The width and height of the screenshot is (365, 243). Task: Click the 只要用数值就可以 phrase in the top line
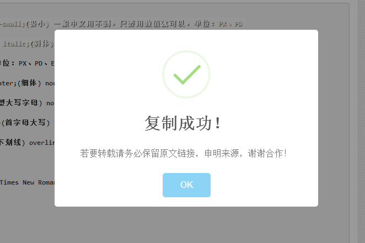coord(153,24)
